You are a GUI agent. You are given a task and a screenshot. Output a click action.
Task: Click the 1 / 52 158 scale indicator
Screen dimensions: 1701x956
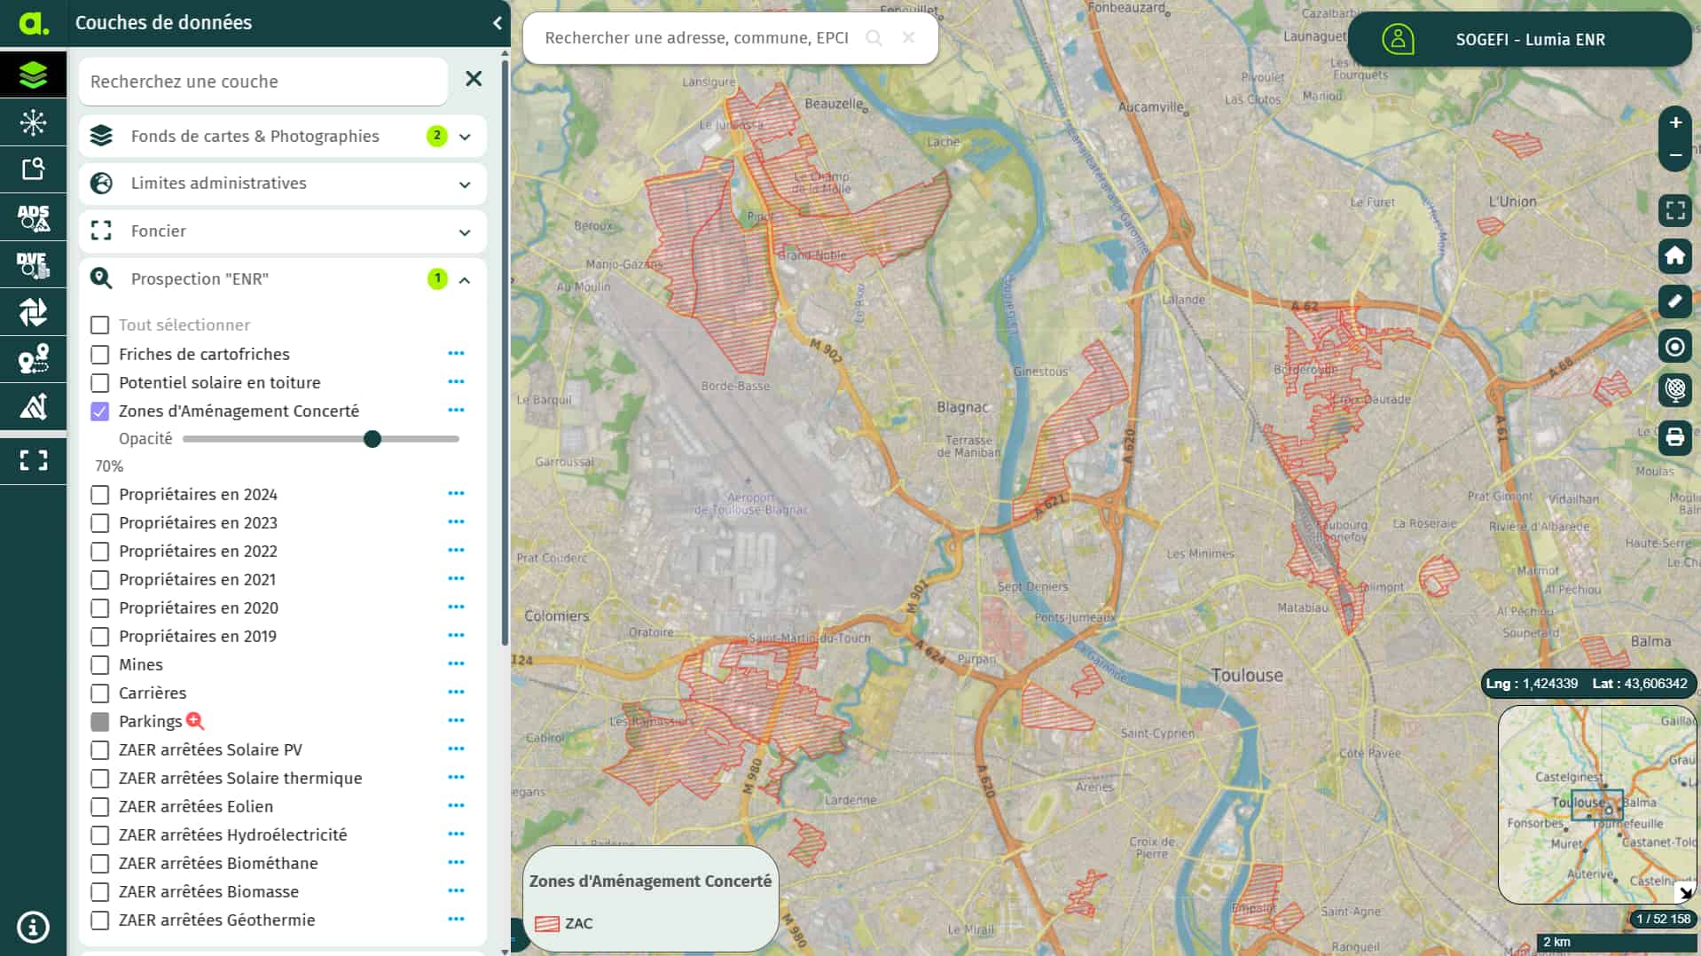coord(1663,920)
